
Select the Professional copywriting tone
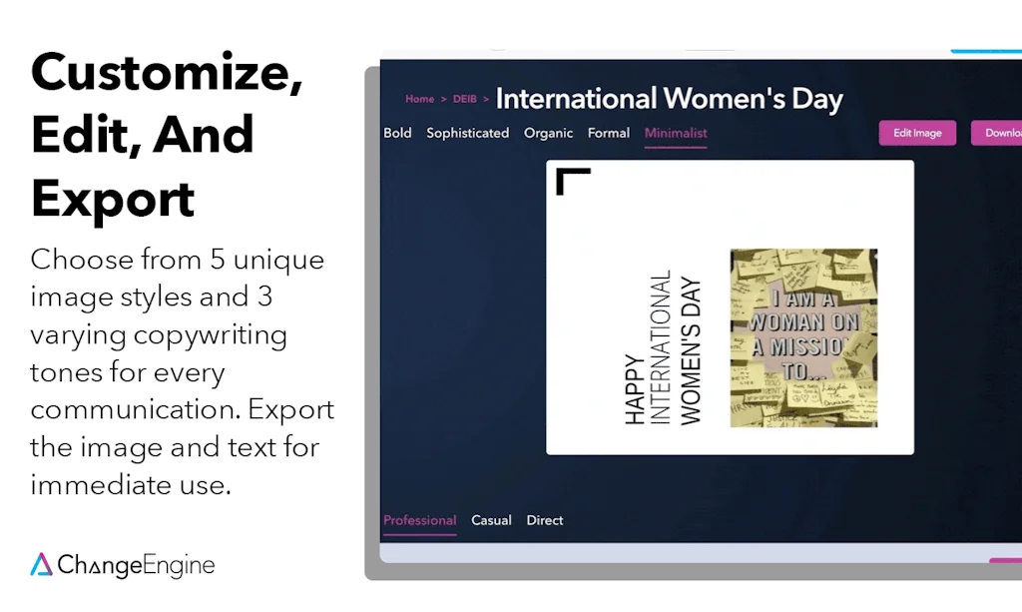point(419,520)
